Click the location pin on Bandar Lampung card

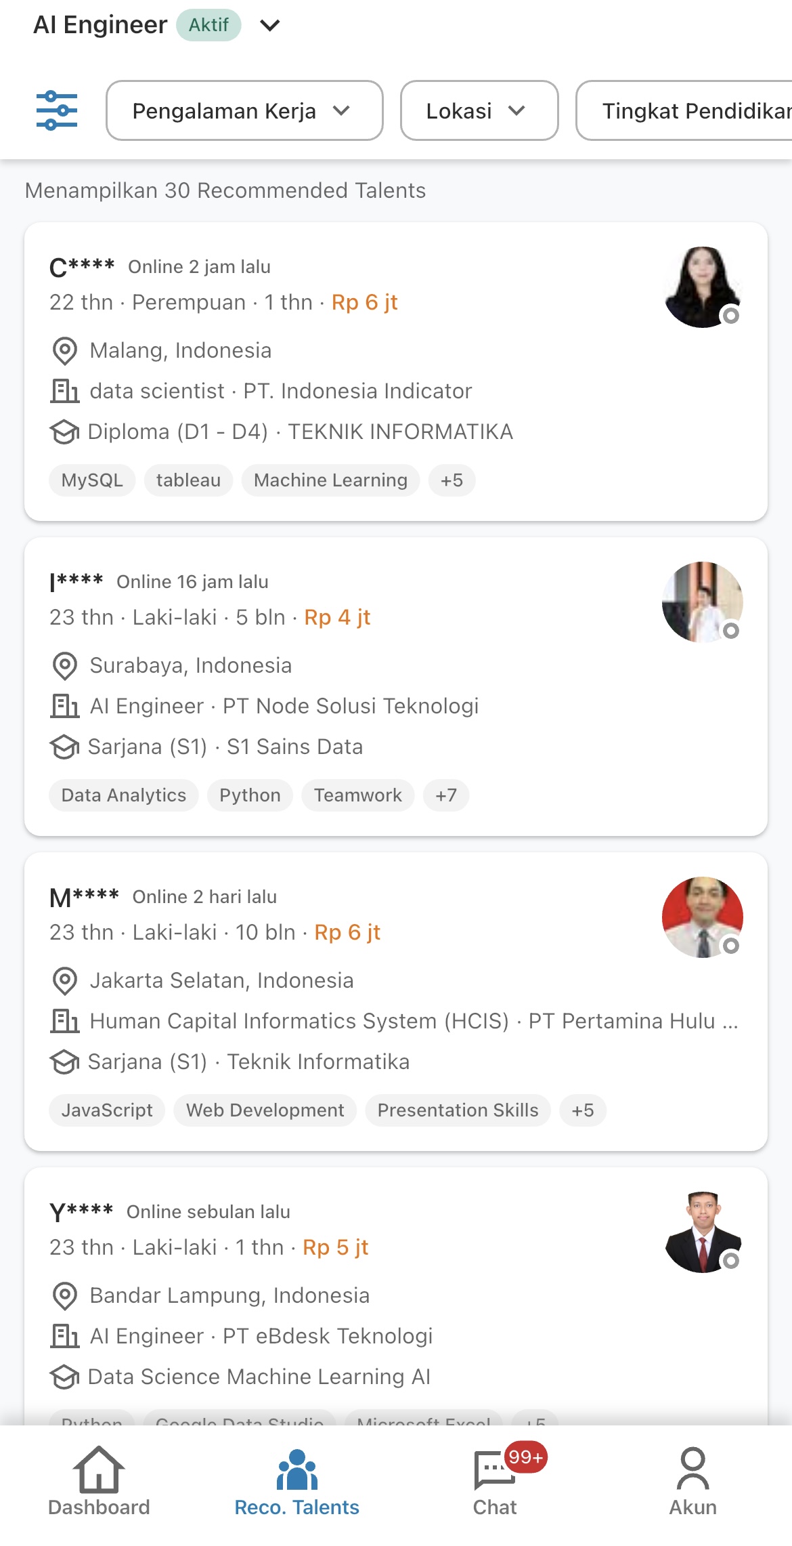coord(64,1296)
